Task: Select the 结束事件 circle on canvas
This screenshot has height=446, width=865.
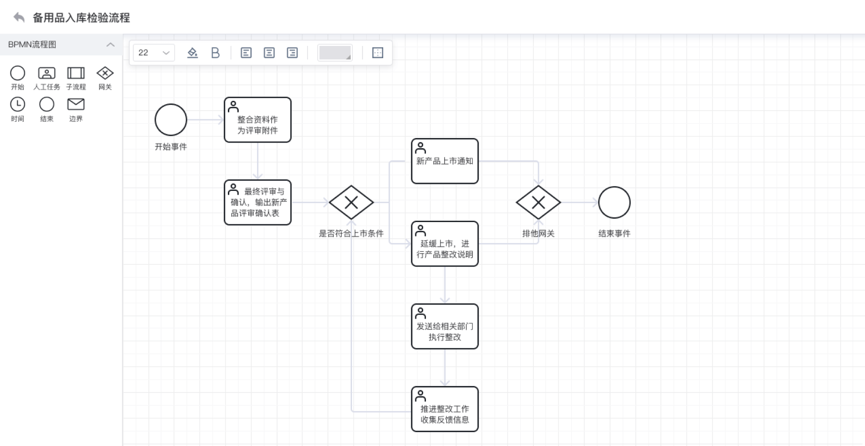Action: tap(614, 203)
